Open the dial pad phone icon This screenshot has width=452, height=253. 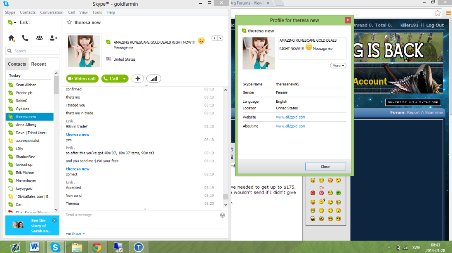[x=25, y=38]
